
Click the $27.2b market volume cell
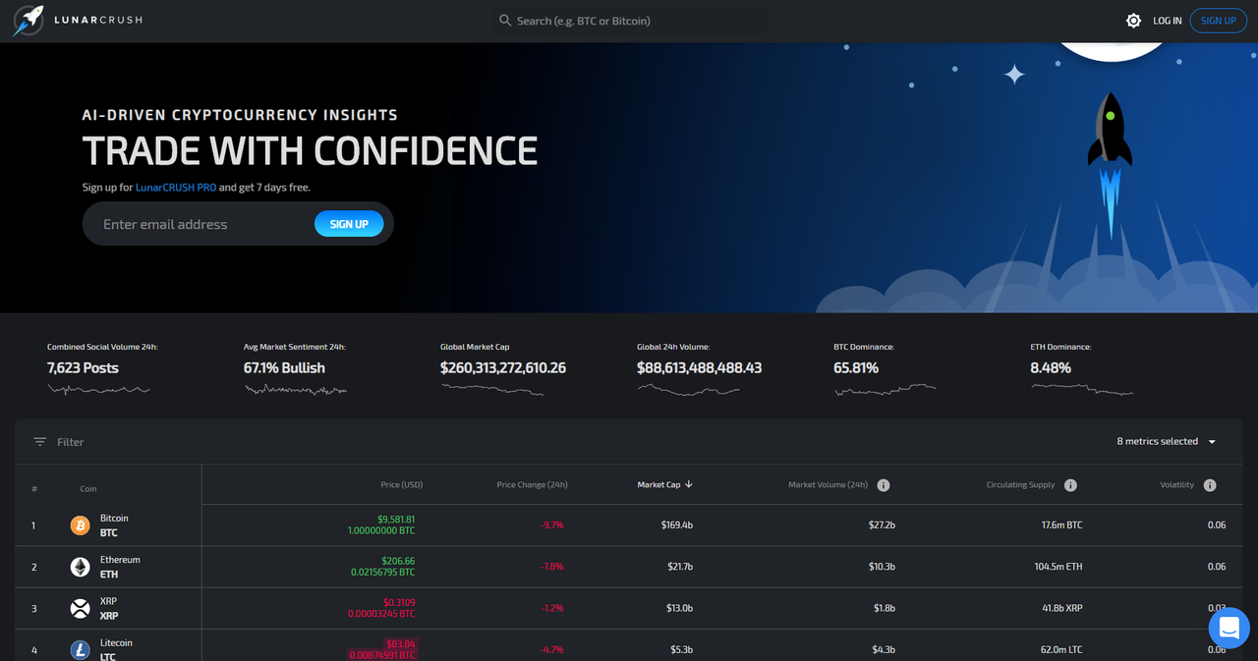[x=882, y=525]
